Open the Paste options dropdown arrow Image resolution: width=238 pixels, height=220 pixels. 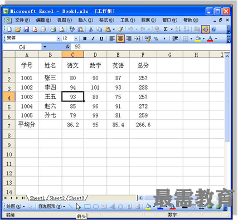[x=114, y=30]
